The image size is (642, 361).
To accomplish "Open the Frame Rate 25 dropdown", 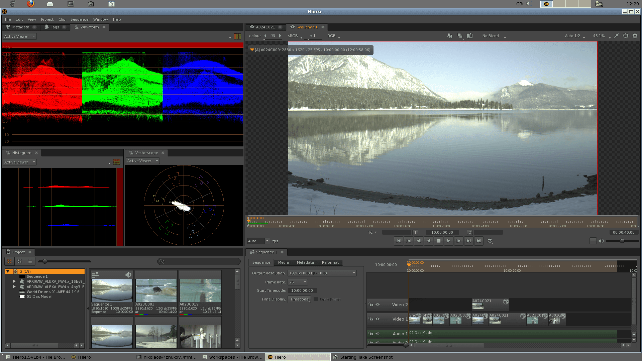I will (298, 282).
